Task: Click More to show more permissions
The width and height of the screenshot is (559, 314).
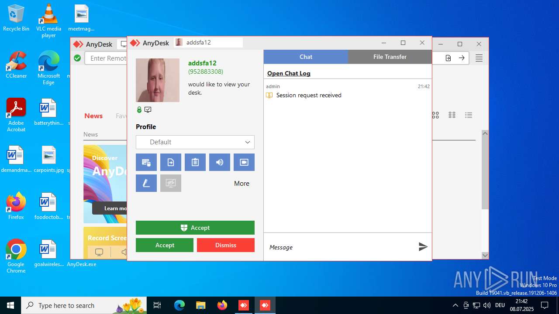Action: tap(242, 184)
